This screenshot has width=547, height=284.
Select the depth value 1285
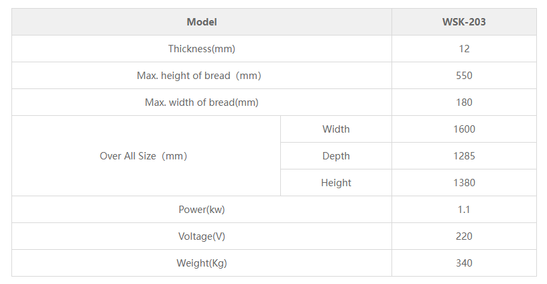point(464,156)
